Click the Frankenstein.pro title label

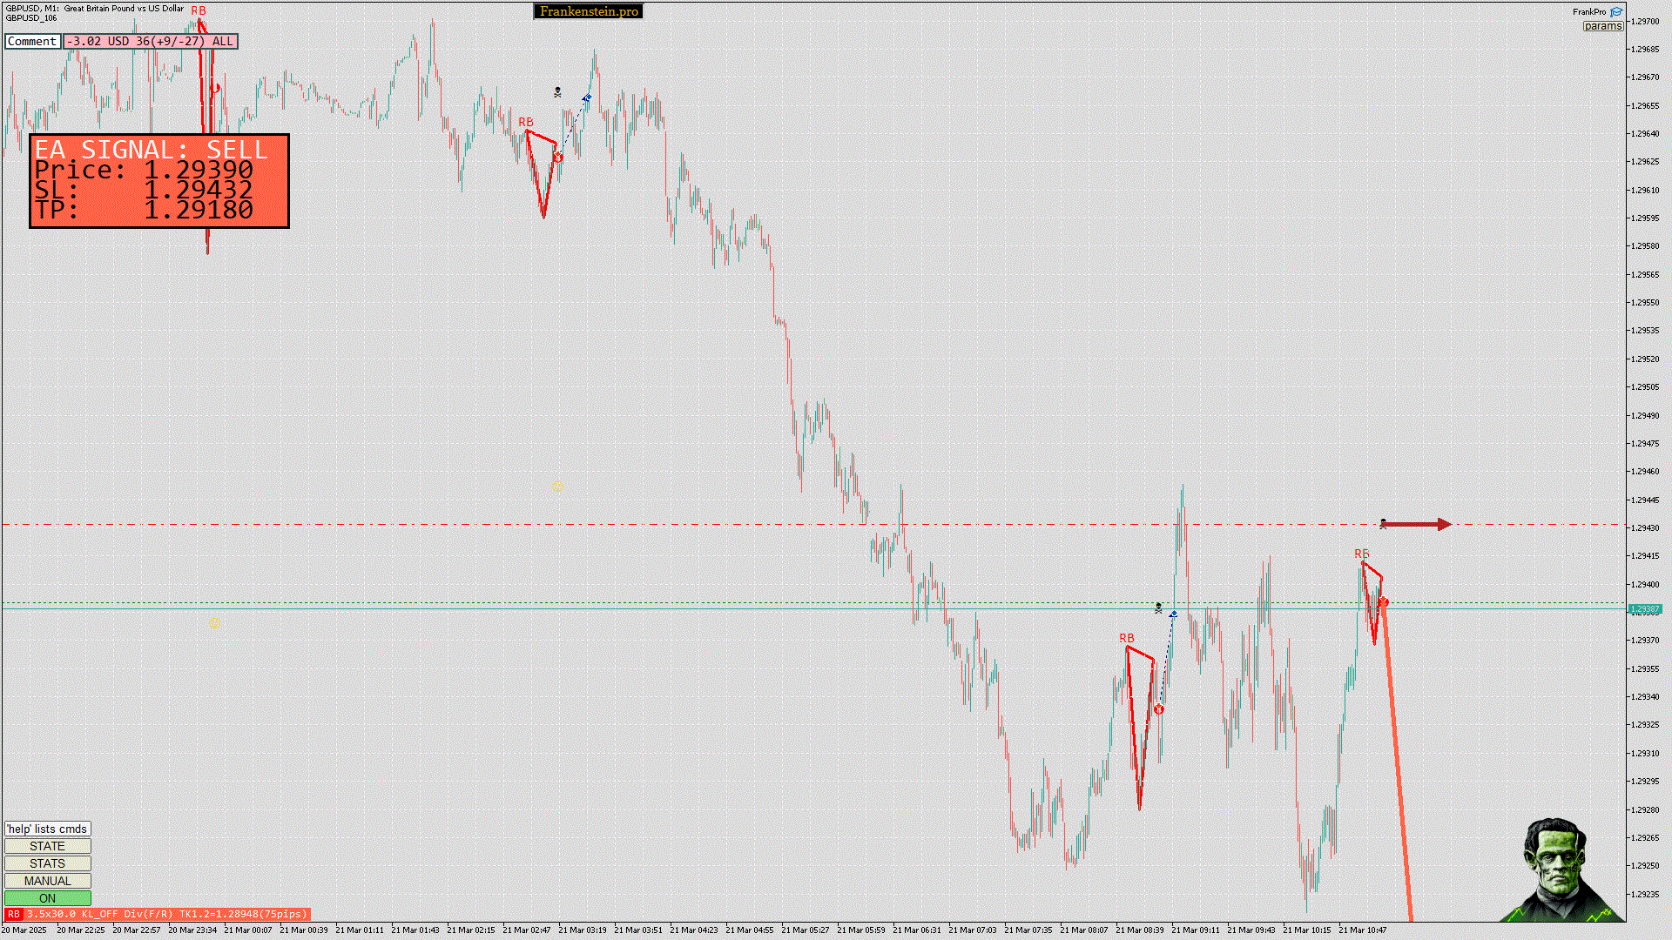(x=589, y=11)
